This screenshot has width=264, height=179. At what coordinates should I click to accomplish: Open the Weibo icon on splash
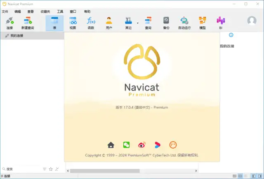142,145
